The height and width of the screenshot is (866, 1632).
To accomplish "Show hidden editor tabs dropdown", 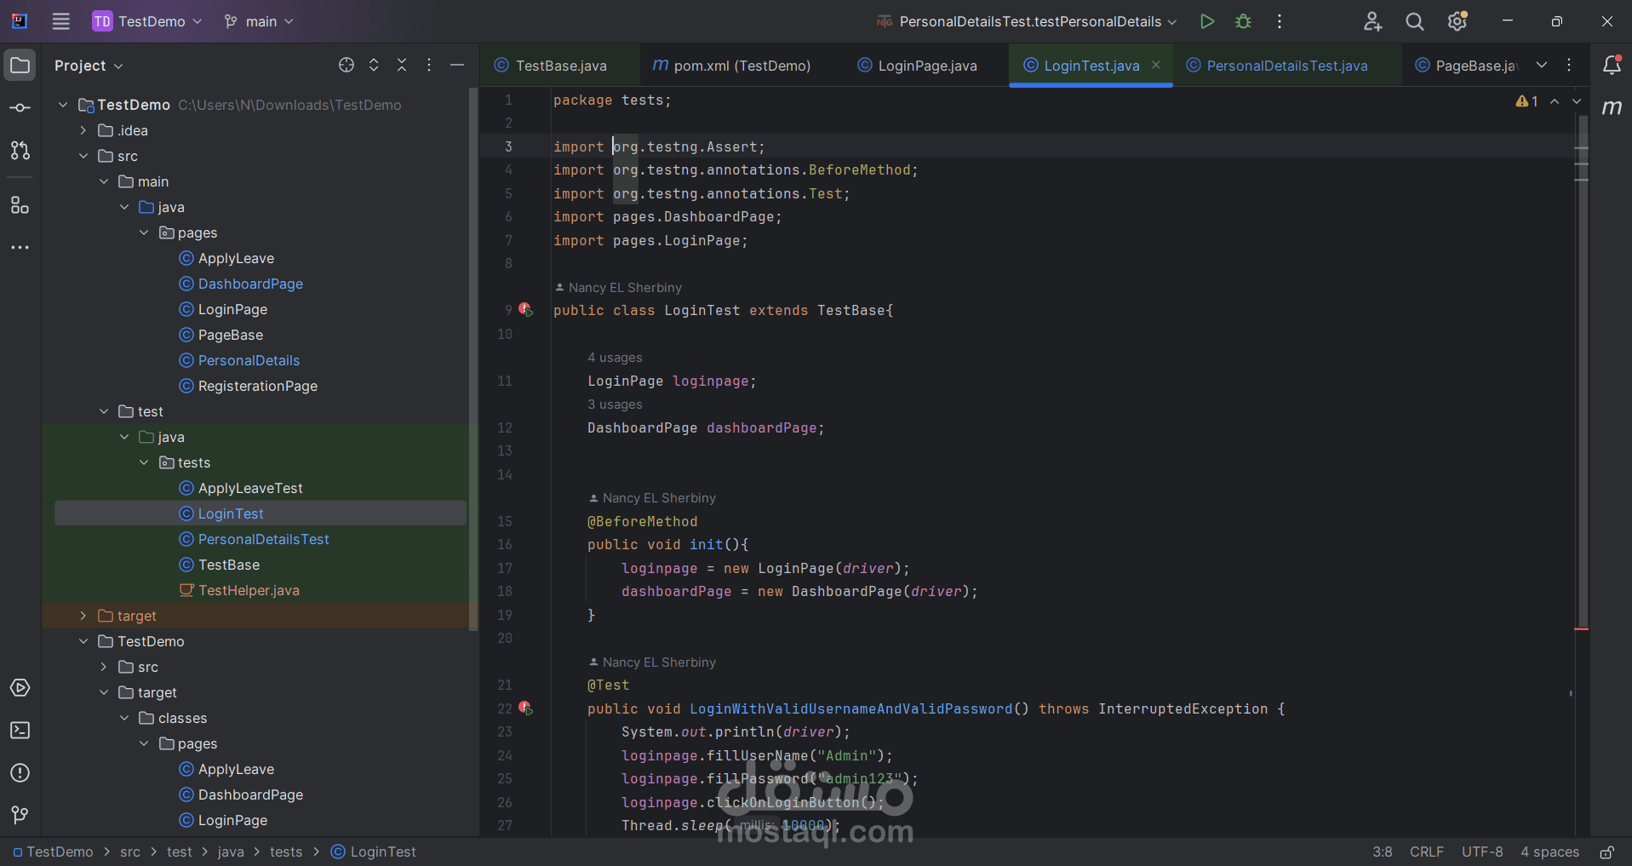I will (x=1542, y=66).
